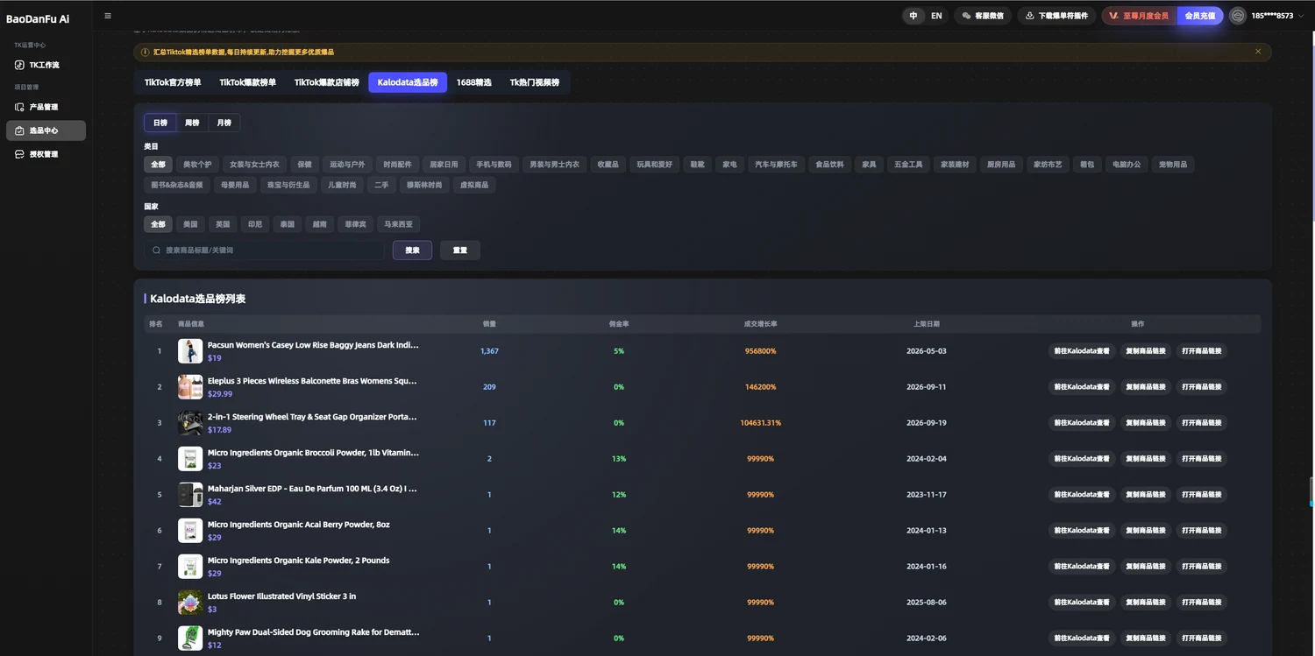Select the 日榜 daily ranking

click(x=160, y=123)
